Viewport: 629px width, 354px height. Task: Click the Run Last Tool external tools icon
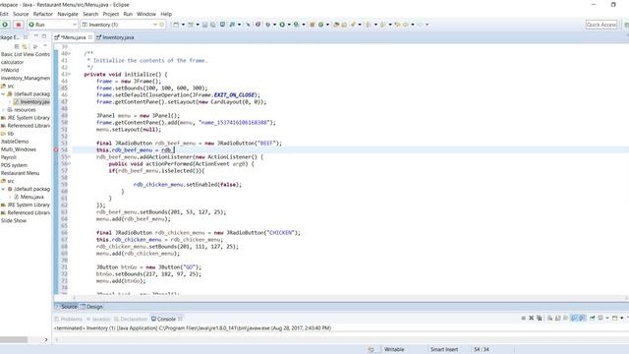click(x=296, y=25)
